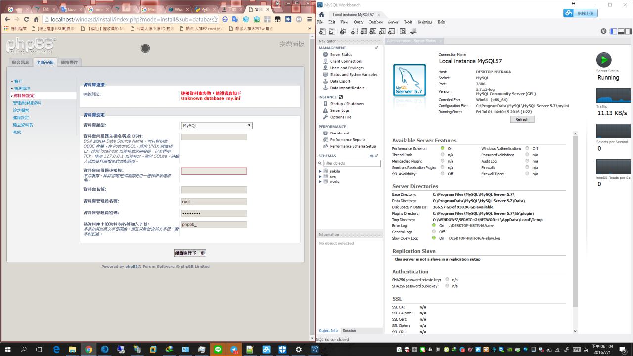Click the reconnect to DBMS toolbar icon
The width and height of the screenshot is (633, 356).
413,31
